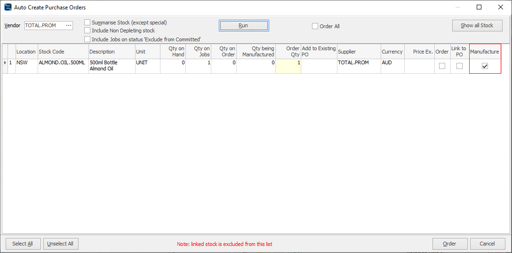This screenshot has width=512, height=253.
Task: Click the TOTAL.PROM supplier cell in the grid
Action: [359, 66]
